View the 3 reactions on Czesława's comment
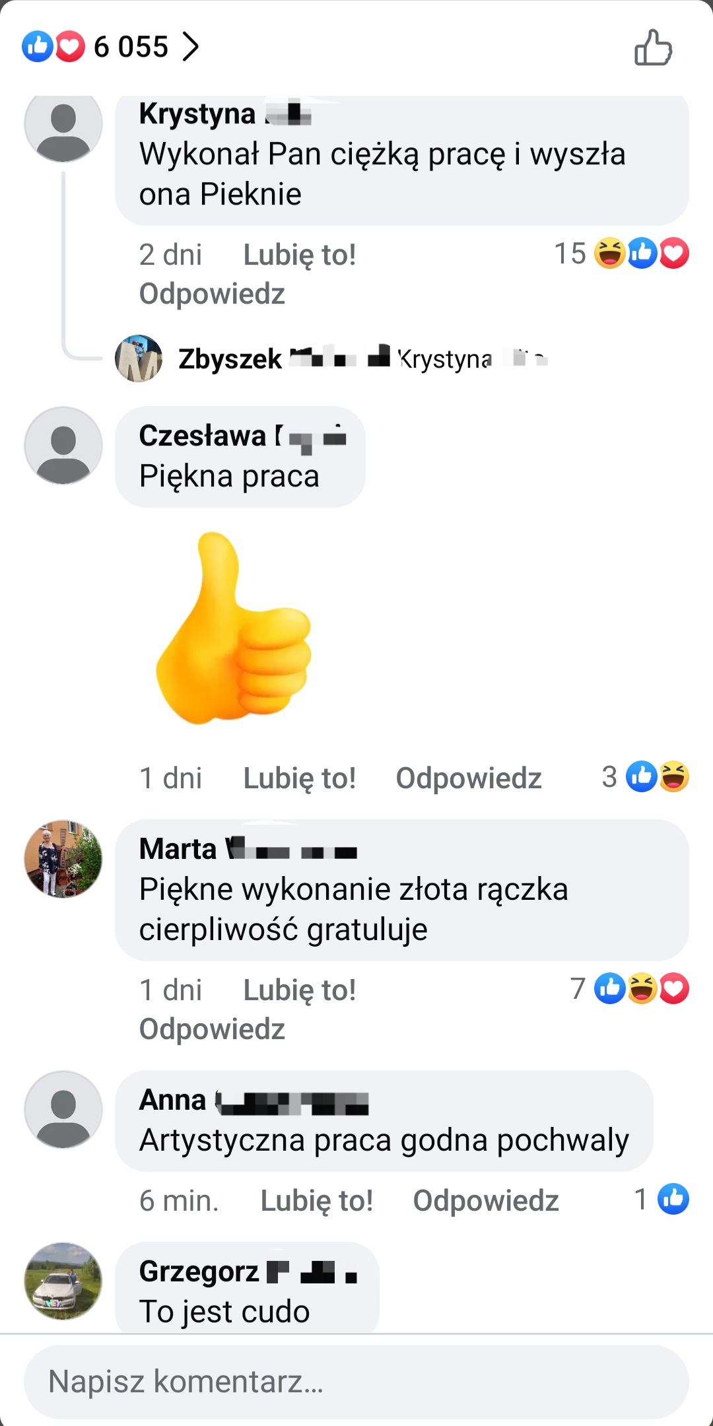Viewport: 713px width, 1426px height. [x=645, y=777]
